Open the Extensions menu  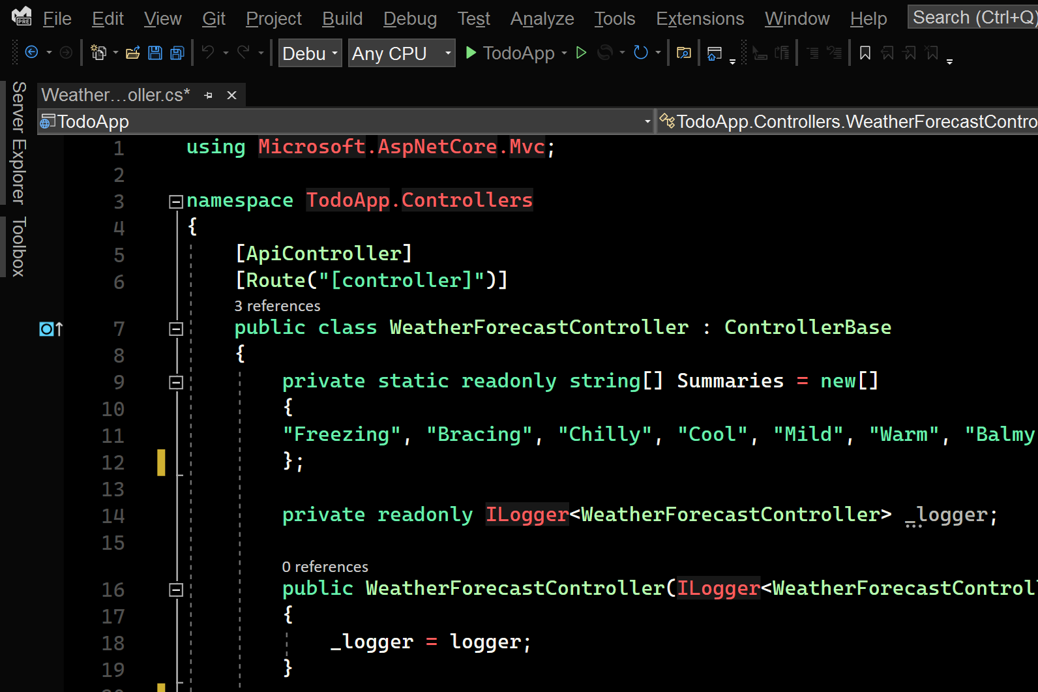click(700, 19)
